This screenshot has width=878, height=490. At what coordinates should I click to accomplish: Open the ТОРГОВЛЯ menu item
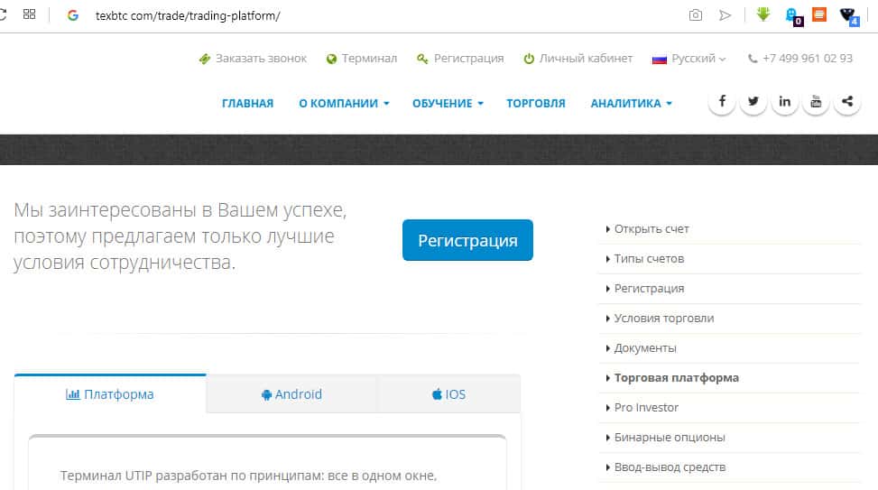536,104
